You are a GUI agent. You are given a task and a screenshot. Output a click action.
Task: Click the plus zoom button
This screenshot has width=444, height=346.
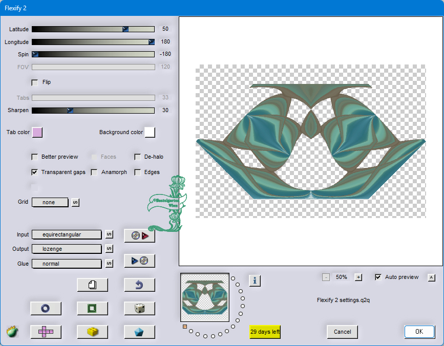[x=358, y=277]
